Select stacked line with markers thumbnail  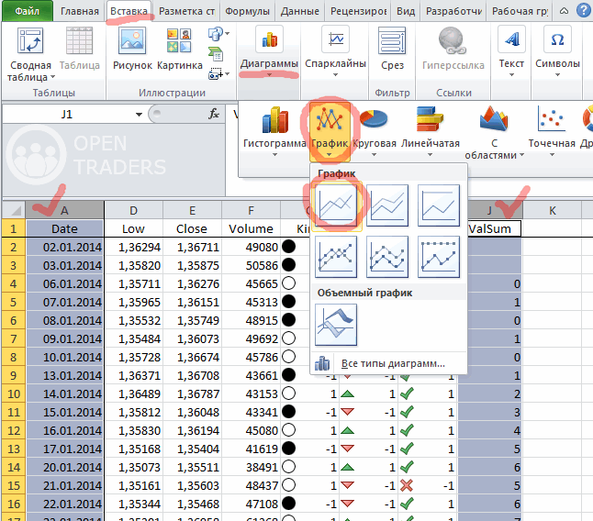point(387,257)
